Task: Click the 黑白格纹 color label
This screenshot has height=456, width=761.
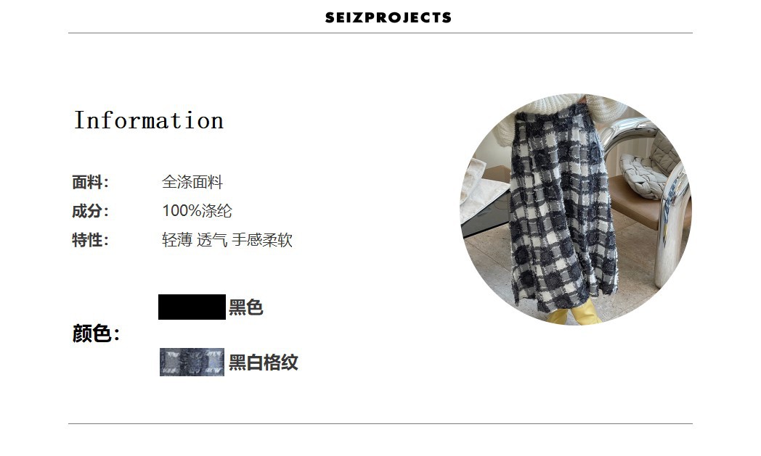Action: click(263, 362)
